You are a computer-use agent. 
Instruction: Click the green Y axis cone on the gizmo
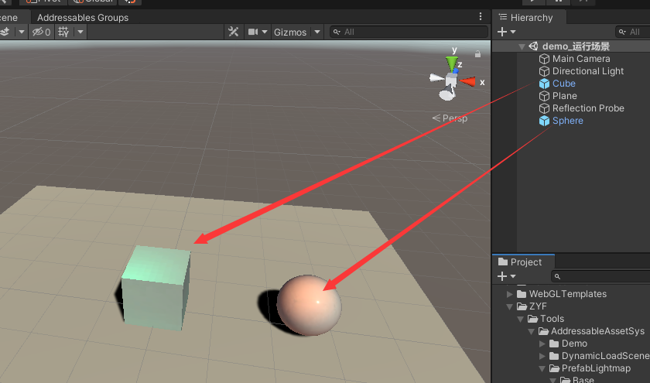(451, 63)
